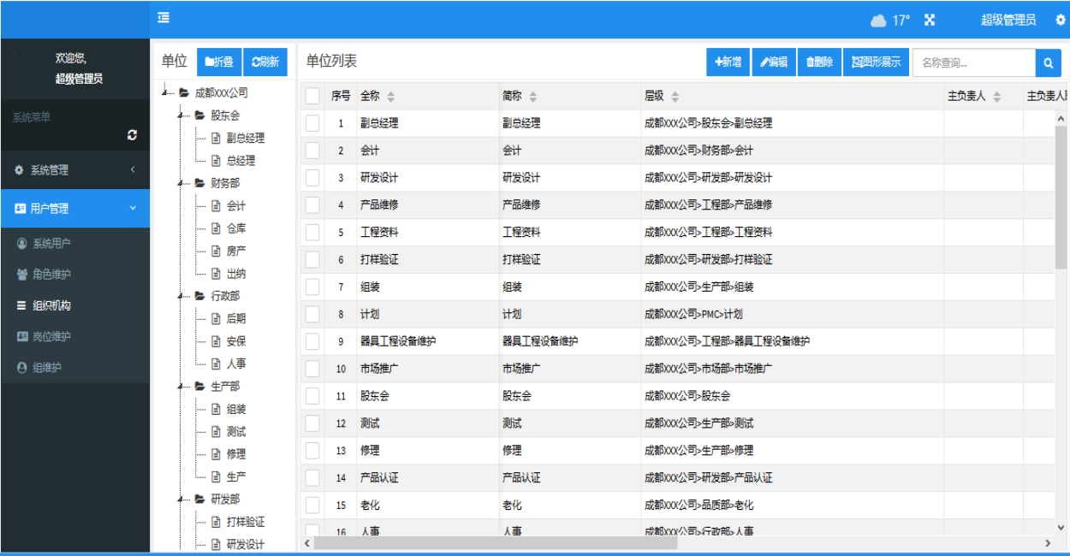This screenshot has width=1070, height=556.
Task: Click the 岗位维护 card icon
Action: point(22,336)
